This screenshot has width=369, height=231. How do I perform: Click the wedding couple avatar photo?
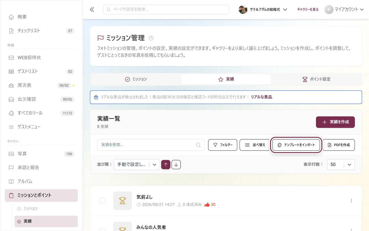tap(243, 9)
